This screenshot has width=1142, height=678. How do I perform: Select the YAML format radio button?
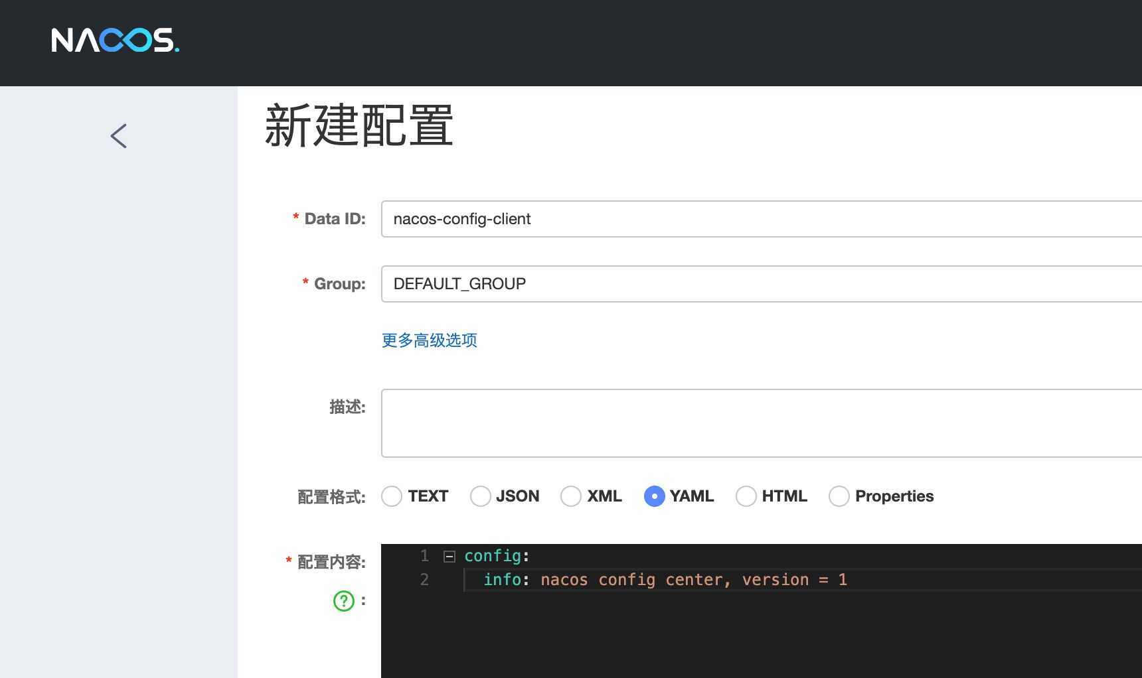click(655, 496)
